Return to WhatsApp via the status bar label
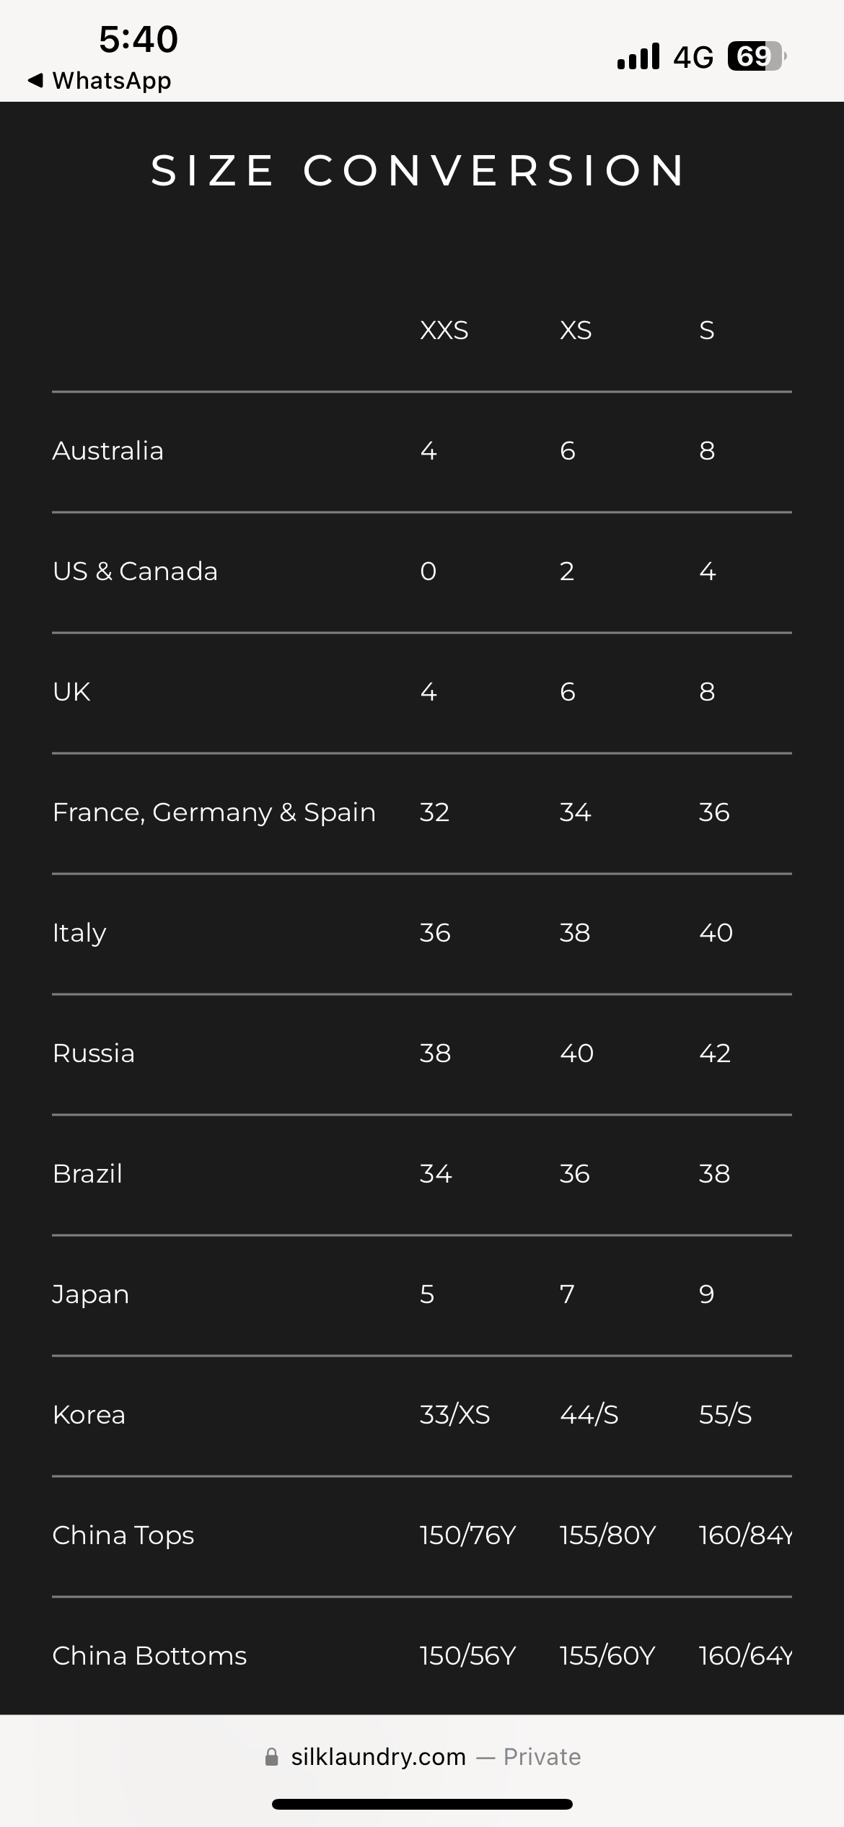Screen dimensions: 844x1827 click(112, 81)
